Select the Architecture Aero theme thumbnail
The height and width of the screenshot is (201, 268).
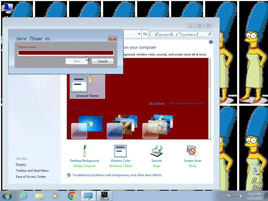(122, 127)
